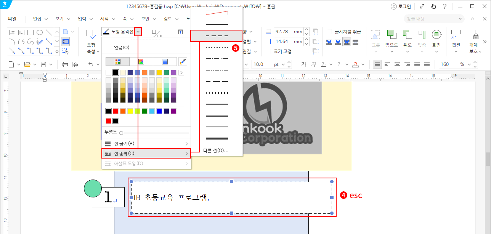Check the 크기 고정 option
Screen dimensions: 491x234
point(268,51)
